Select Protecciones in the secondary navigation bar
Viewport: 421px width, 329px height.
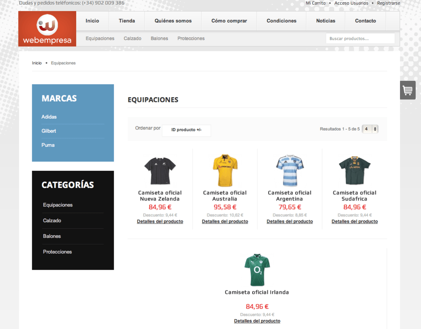click(x=191, y=38)
